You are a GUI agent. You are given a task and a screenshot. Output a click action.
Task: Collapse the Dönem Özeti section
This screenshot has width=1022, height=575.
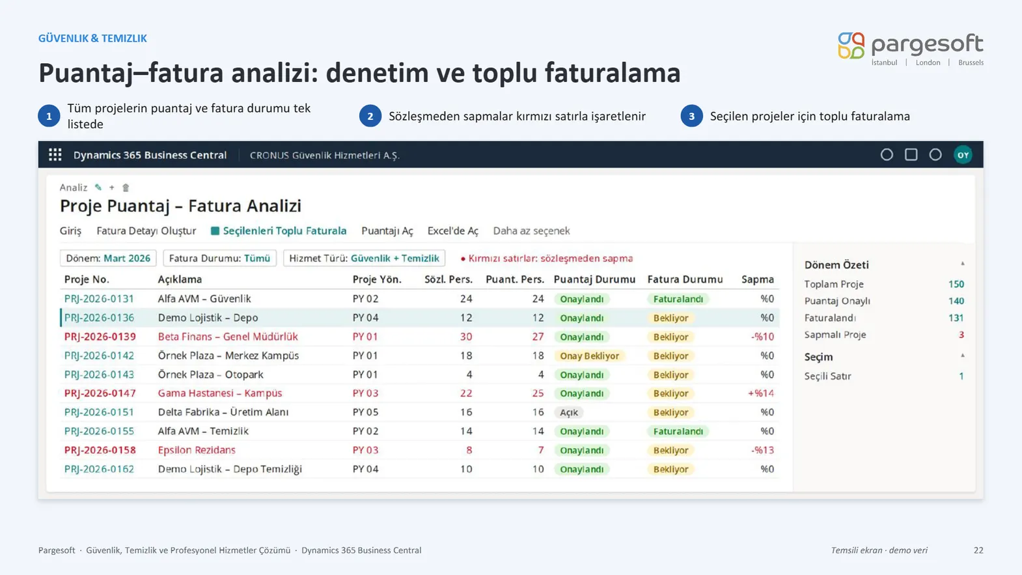962,264
